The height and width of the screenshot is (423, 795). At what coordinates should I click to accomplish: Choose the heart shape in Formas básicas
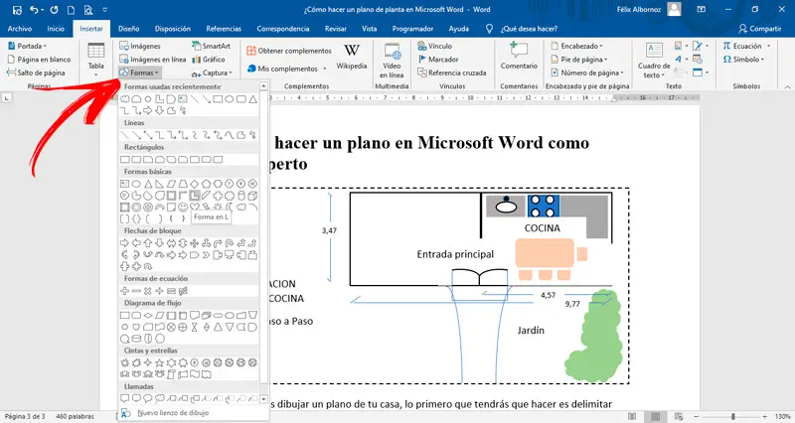click(195, 208)
